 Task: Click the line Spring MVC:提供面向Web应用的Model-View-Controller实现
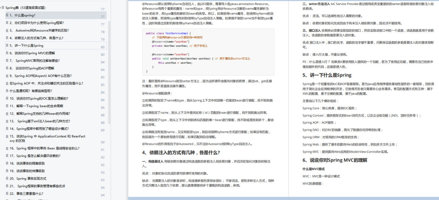tap(345, 152)
